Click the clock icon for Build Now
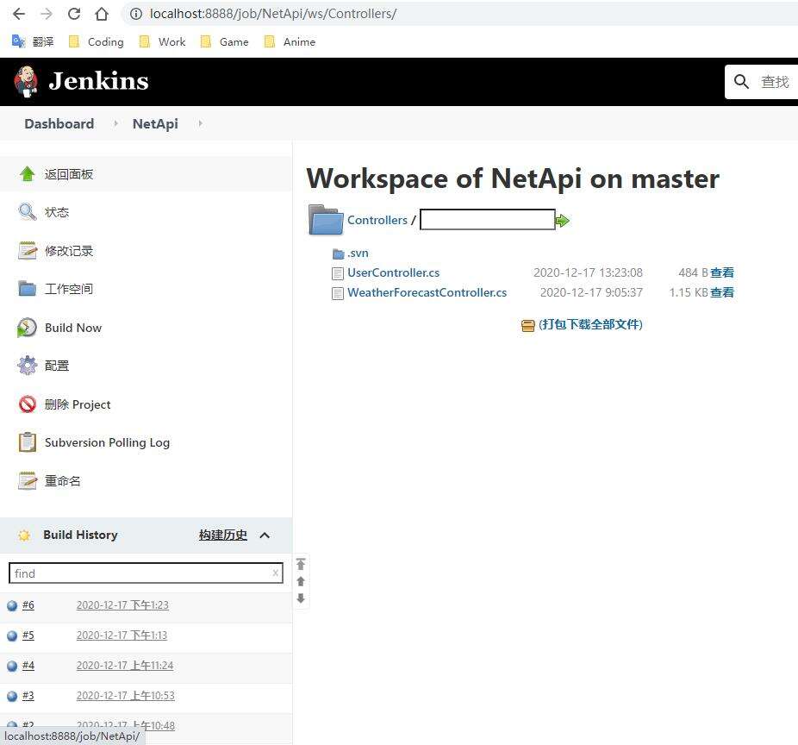The width and height of the screenshot is (798, 745). 27,328
